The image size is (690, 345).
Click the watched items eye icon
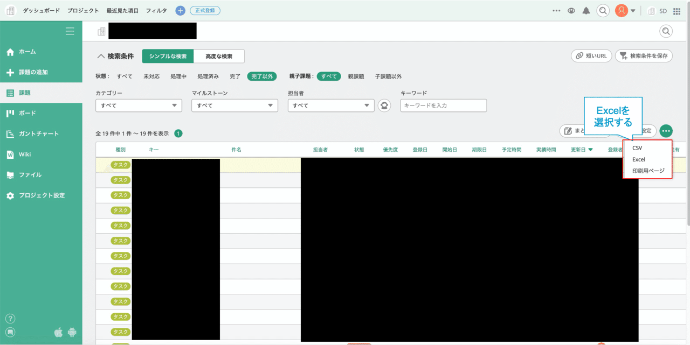pyautogui.click(x=571, y=10)
